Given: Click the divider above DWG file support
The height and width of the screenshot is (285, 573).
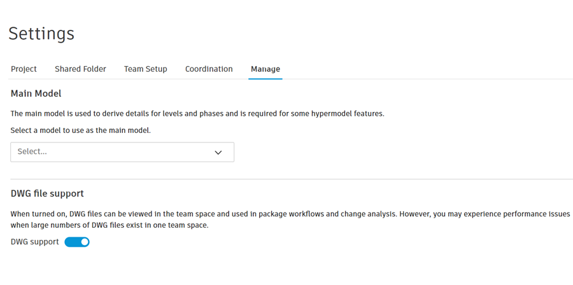Looking at the screenshot, I should point(286,179).
